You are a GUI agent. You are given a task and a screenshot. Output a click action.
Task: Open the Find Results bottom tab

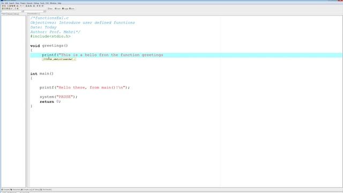pyautogui.click(x=46, y=190)
